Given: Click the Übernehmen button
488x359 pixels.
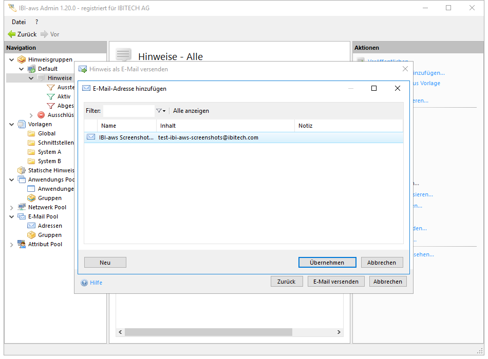Looking at the screenshot, I should [x=327, y=262].
